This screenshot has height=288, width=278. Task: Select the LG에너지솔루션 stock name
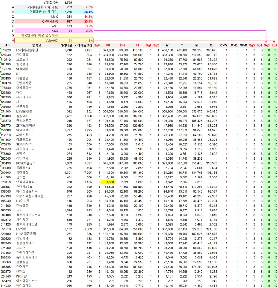click(x=27, y=50)
